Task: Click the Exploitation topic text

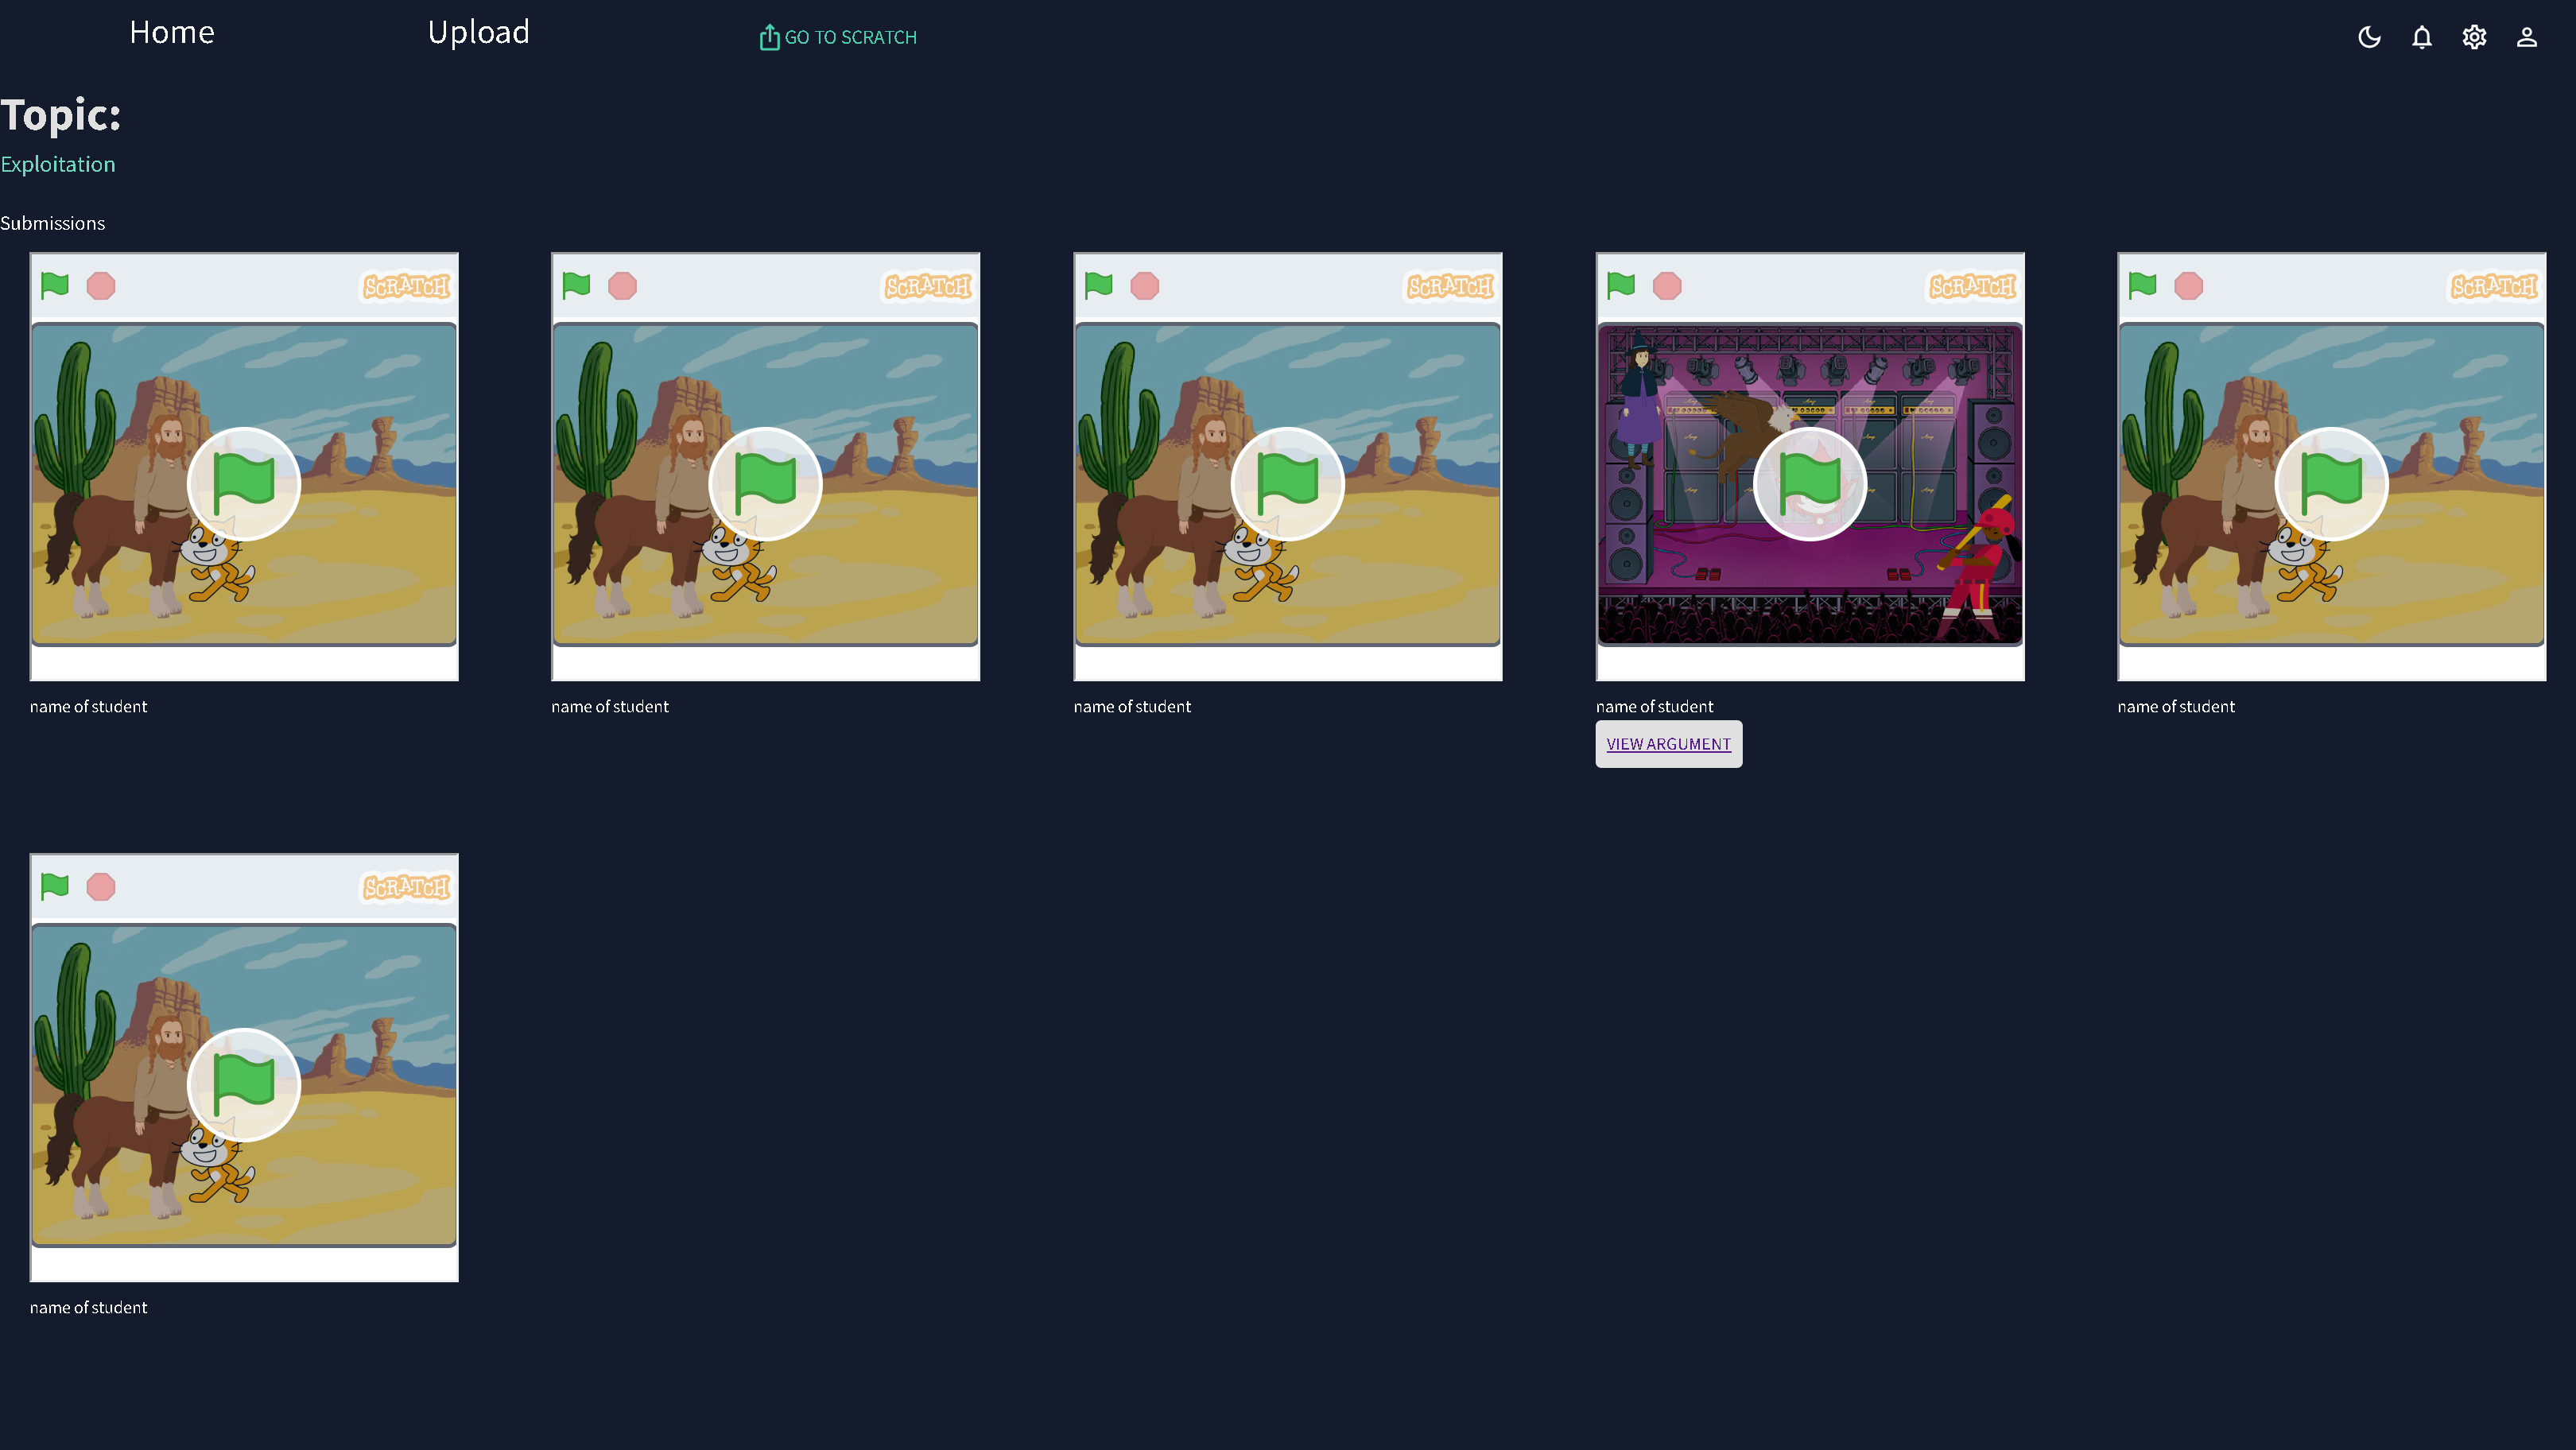Action: (x=58, y=164)
